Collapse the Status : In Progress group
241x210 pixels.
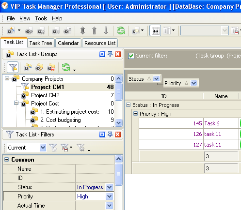[128, 105]
